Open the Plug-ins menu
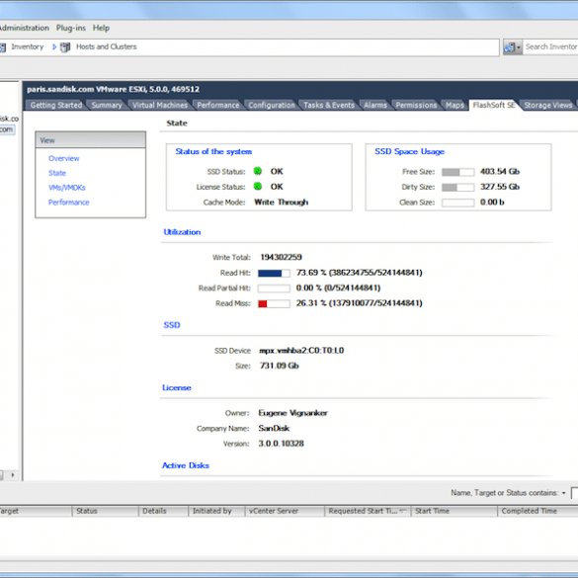This screenshot has width=578, height=578. [71, 28]
